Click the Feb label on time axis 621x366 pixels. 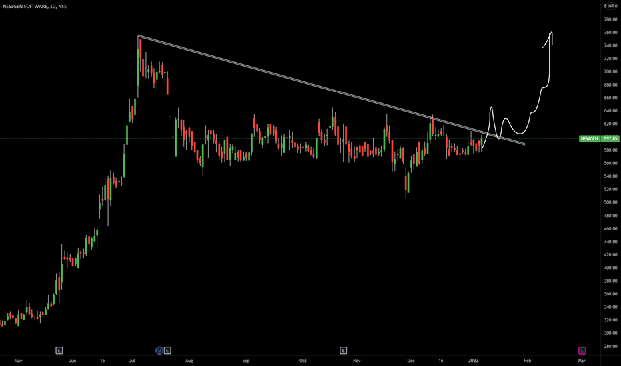point(528,361)
